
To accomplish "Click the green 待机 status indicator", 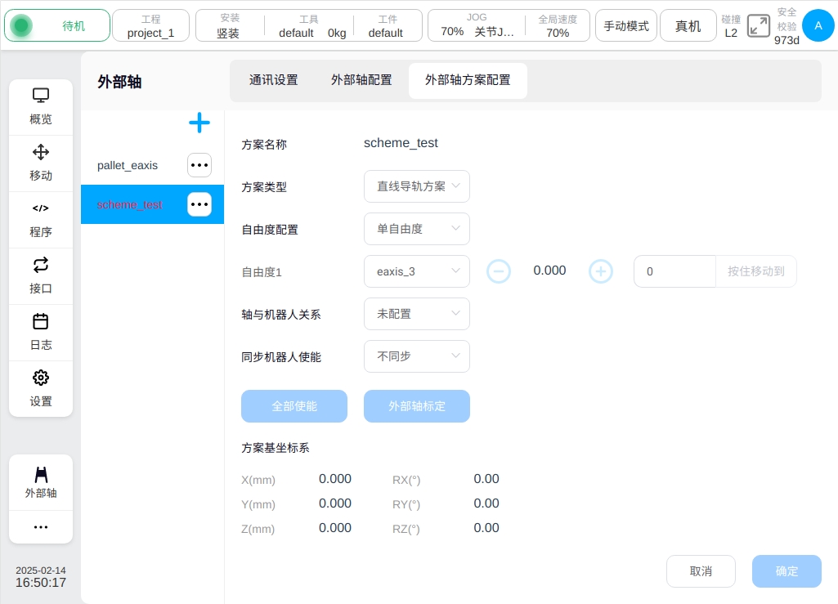I will (57, 25).
